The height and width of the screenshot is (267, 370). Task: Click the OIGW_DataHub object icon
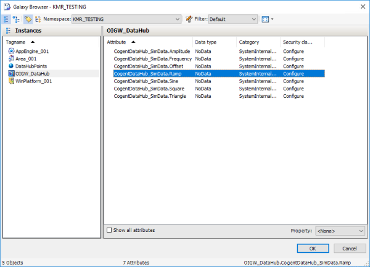click(11, 73)
